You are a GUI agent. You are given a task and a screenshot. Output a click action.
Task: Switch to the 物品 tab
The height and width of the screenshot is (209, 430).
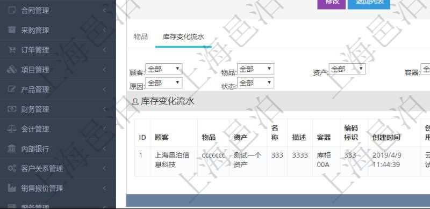[x=141, y=36]
